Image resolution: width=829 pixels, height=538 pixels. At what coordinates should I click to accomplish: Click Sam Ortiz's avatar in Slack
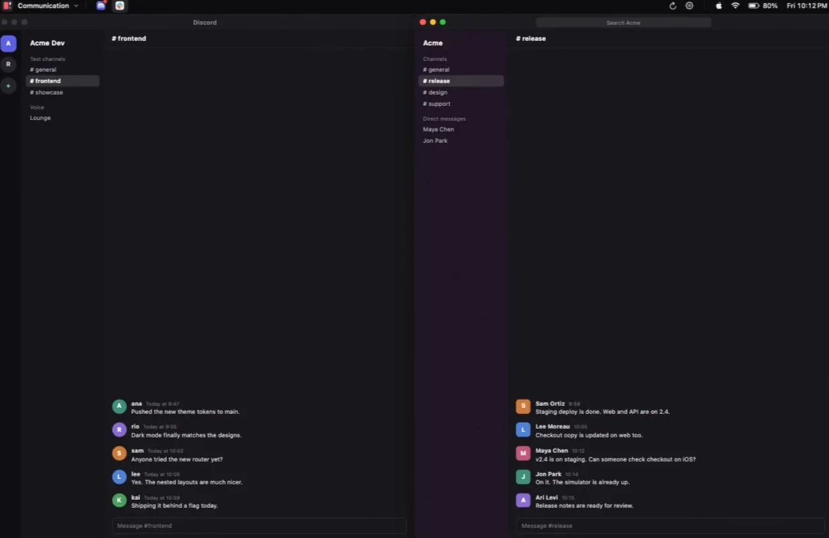tap(523, 407)
